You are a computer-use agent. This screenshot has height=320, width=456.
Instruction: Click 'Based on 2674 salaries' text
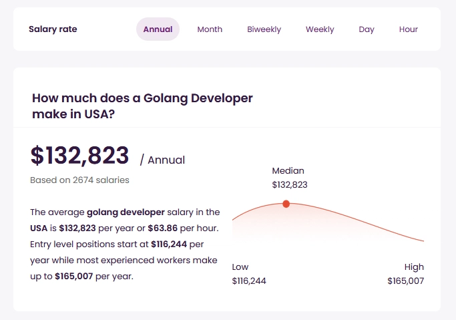tap(79, 180)
